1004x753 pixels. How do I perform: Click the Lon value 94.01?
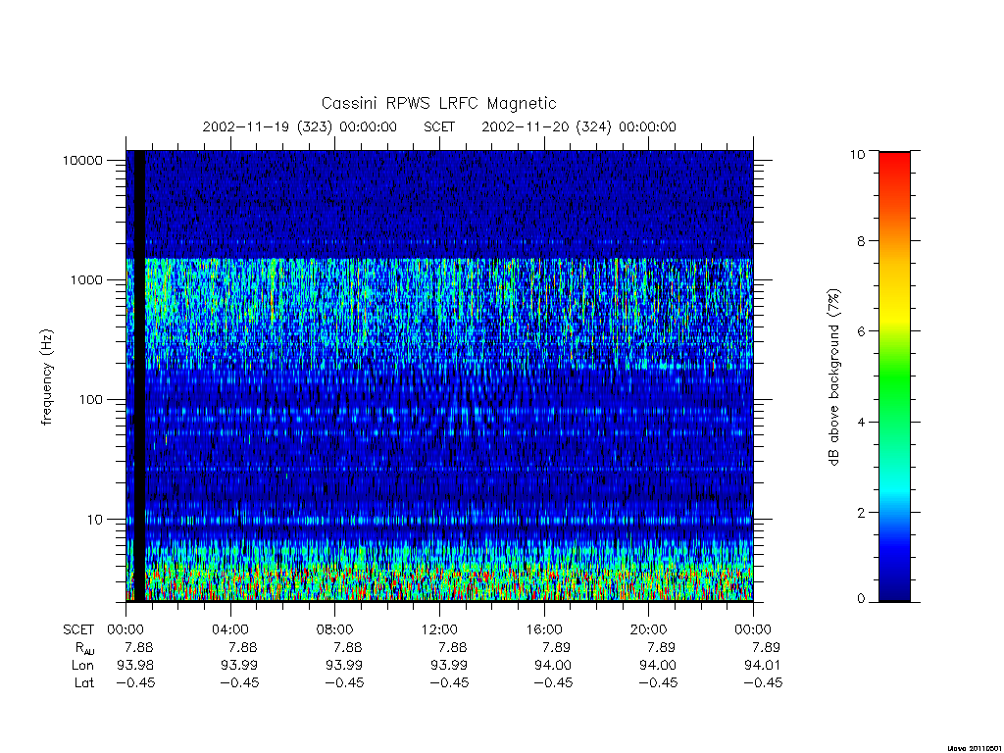point(762,666)
